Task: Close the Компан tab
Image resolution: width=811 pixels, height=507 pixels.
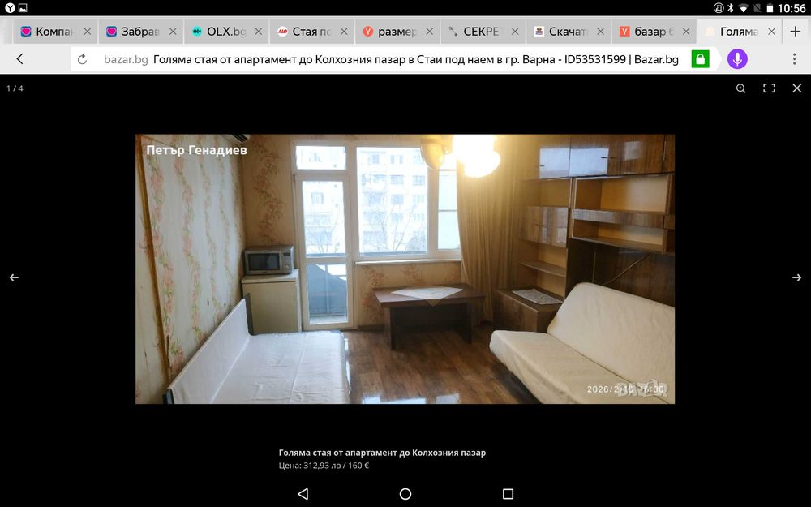Action: [88, 32]
